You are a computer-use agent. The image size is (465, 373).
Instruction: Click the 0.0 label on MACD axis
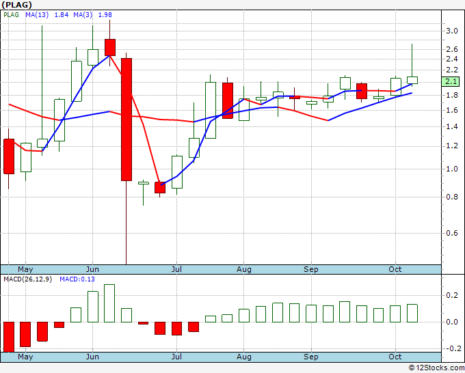click(452, 322)
